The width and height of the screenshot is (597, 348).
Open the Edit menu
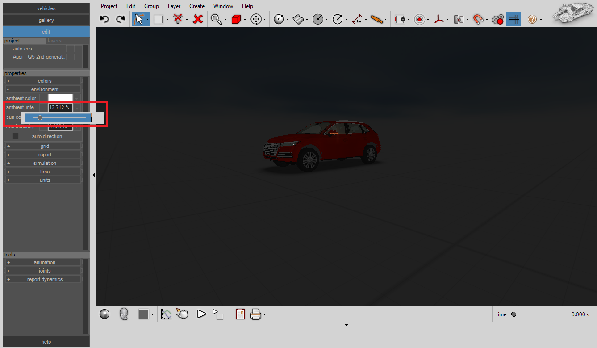pyautogui.click(x=131, y=6)
